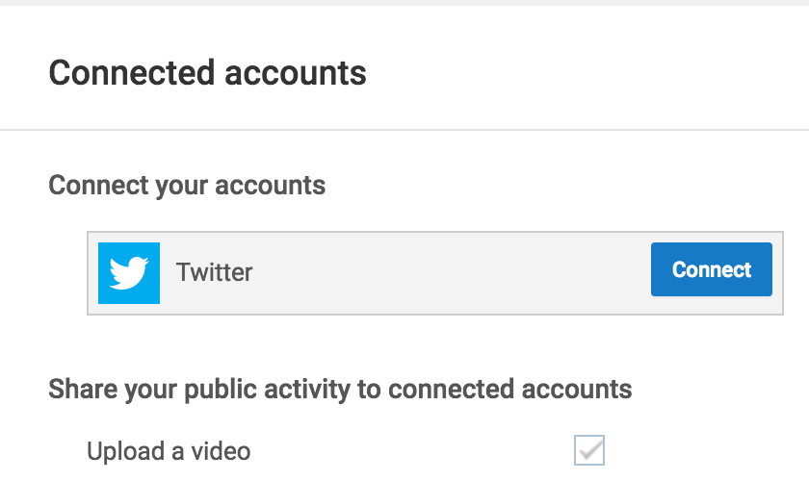Select the Twitter account name label
Viewport: 809px width, 481px height.
214,273
